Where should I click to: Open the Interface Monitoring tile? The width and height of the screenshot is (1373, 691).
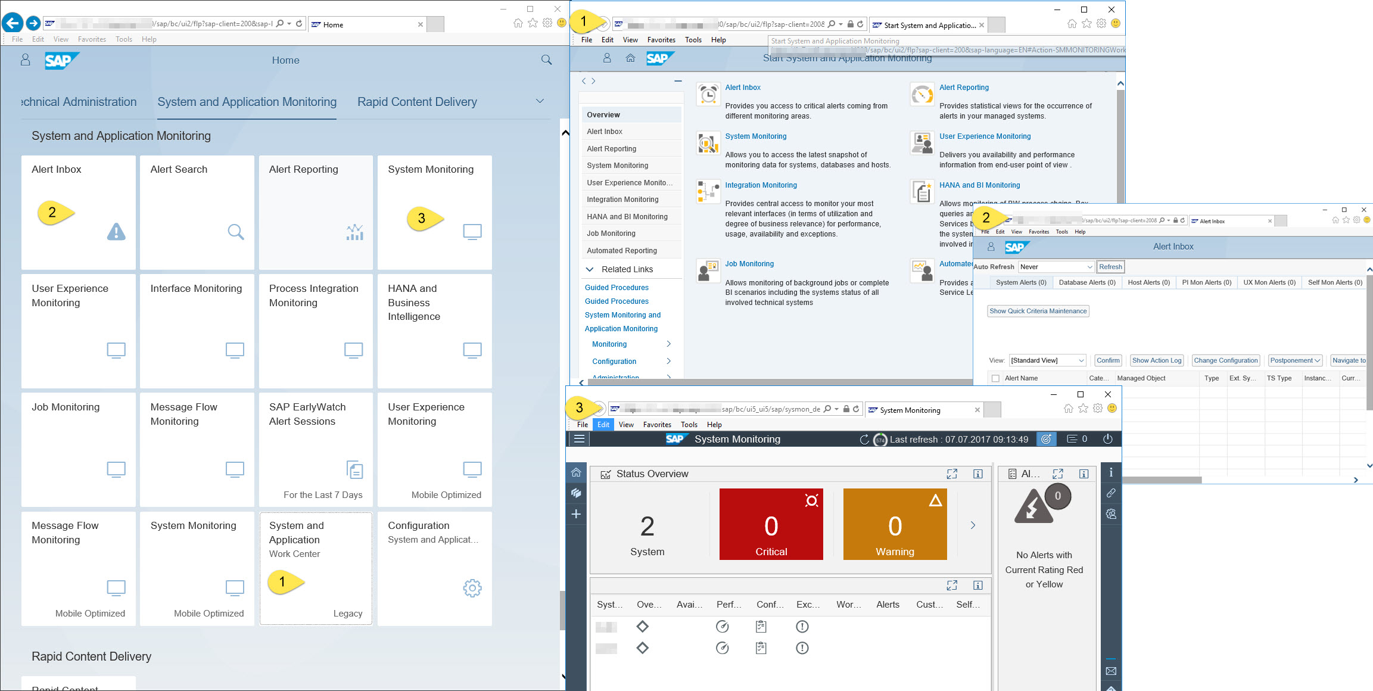coord(197,331)
